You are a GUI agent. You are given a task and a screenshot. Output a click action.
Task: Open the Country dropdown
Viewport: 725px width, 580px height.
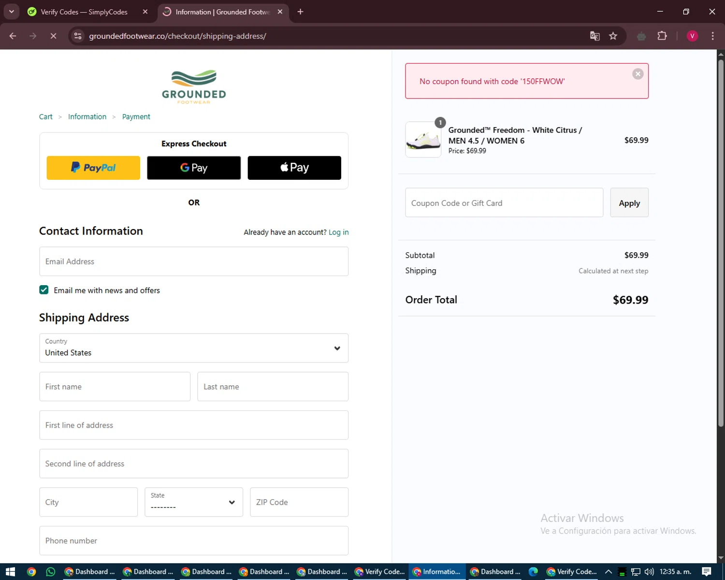194,348
